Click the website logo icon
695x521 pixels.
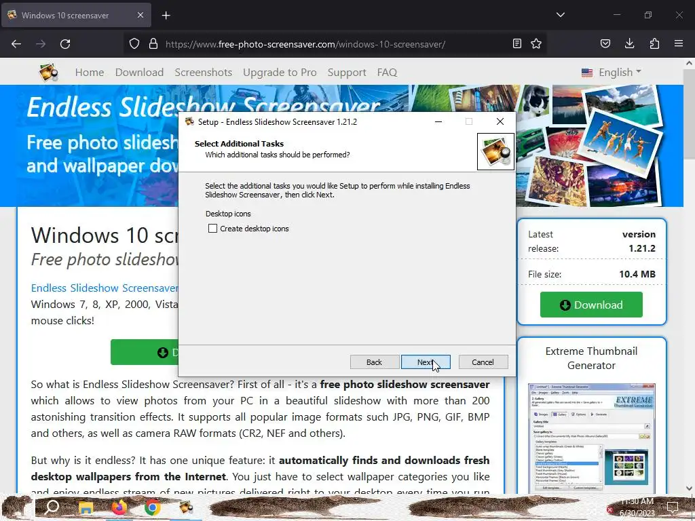pyautogui.click(x=48, y=72)
